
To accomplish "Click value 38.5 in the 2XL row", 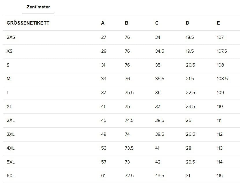I will [160, 120].
